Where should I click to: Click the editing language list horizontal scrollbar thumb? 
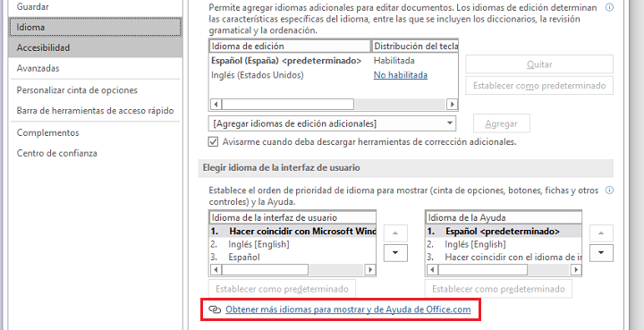coord(288,105)
